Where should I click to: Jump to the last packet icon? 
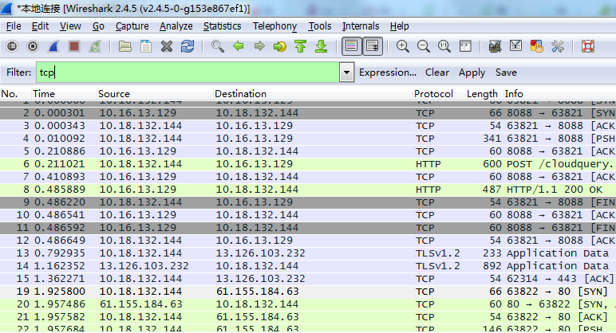coord(322,46)
